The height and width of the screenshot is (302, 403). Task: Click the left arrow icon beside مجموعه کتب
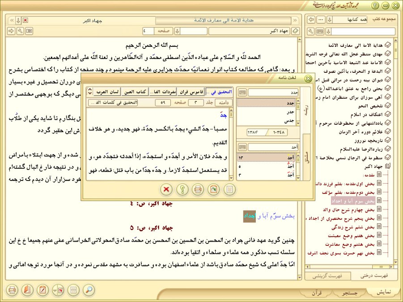[x=311, y=20]
